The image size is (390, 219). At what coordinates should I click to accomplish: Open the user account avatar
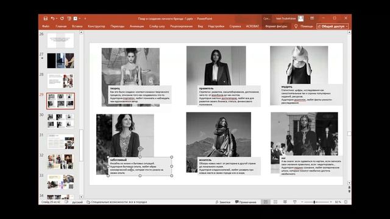coord(300,18)
